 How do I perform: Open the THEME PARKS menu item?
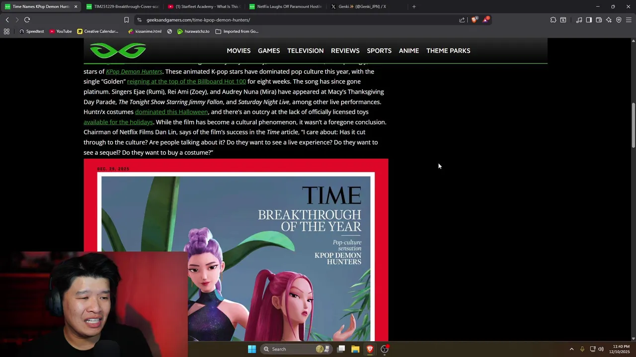[448, 51]
